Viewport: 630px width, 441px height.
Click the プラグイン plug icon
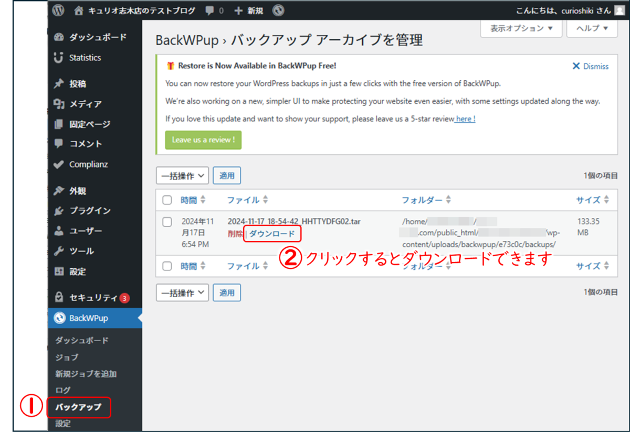(59, 211)
